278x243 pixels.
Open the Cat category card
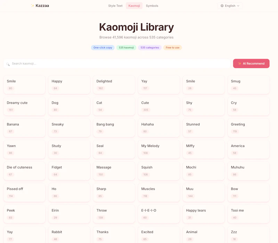click(114, 106)
